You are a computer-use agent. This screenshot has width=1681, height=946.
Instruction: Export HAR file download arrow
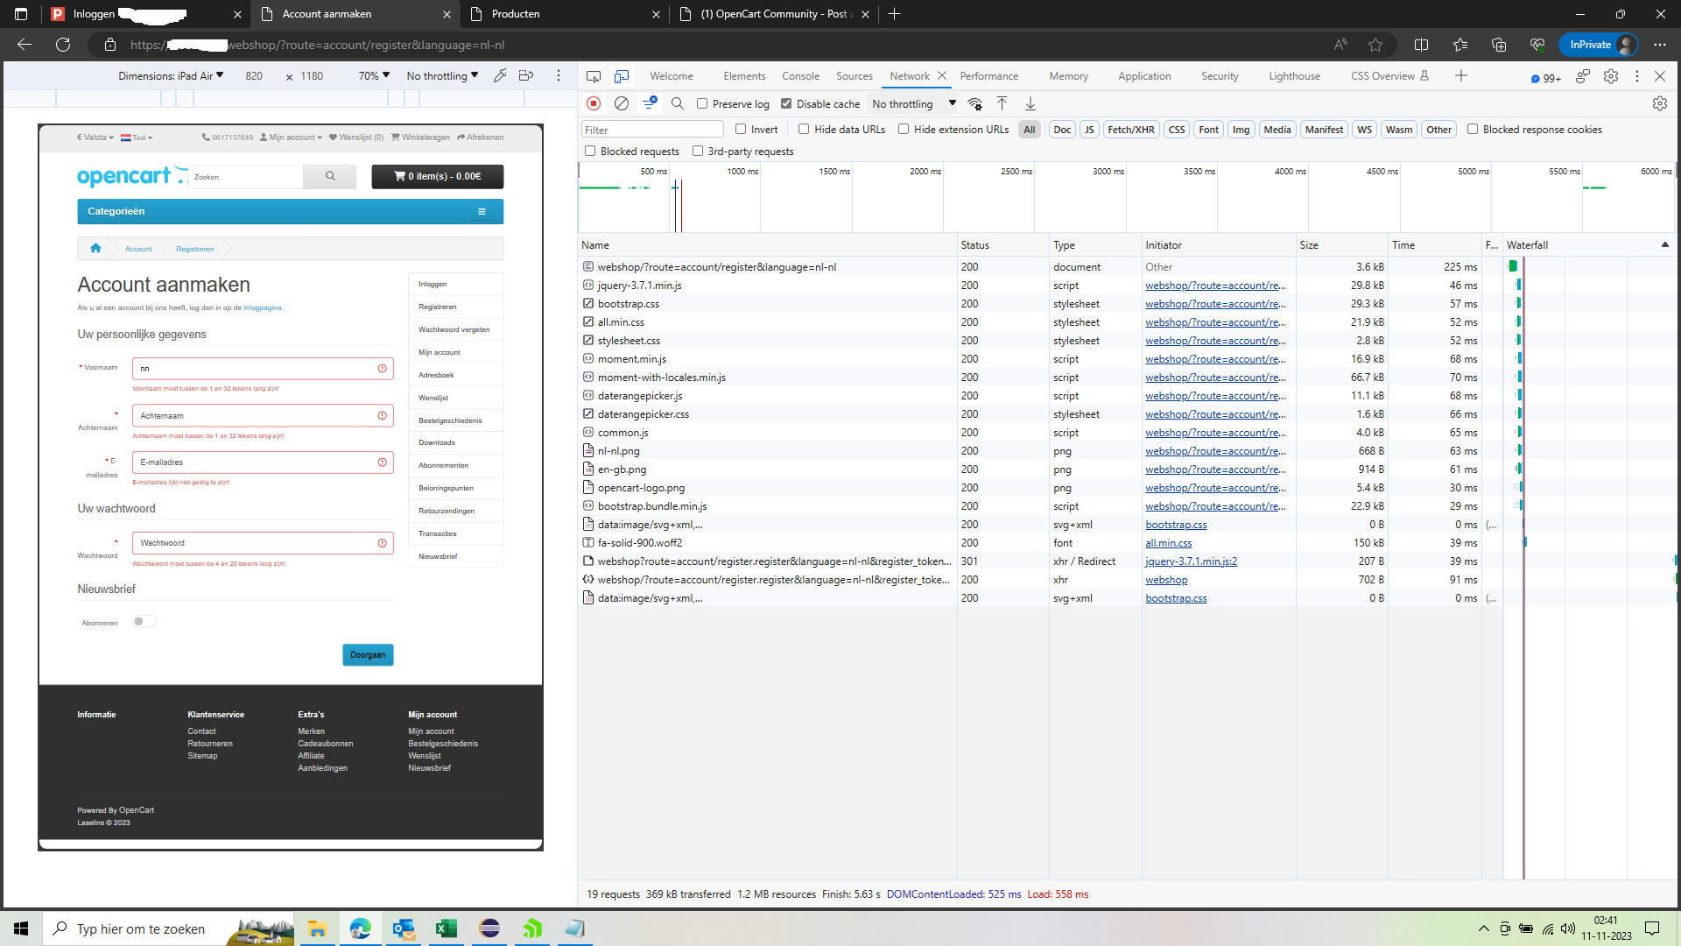(1030, 103)
